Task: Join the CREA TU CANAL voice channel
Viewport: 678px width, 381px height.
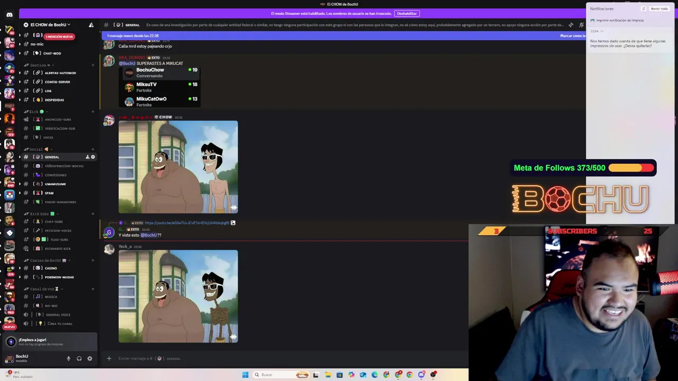Action: [x=59, y=324]
